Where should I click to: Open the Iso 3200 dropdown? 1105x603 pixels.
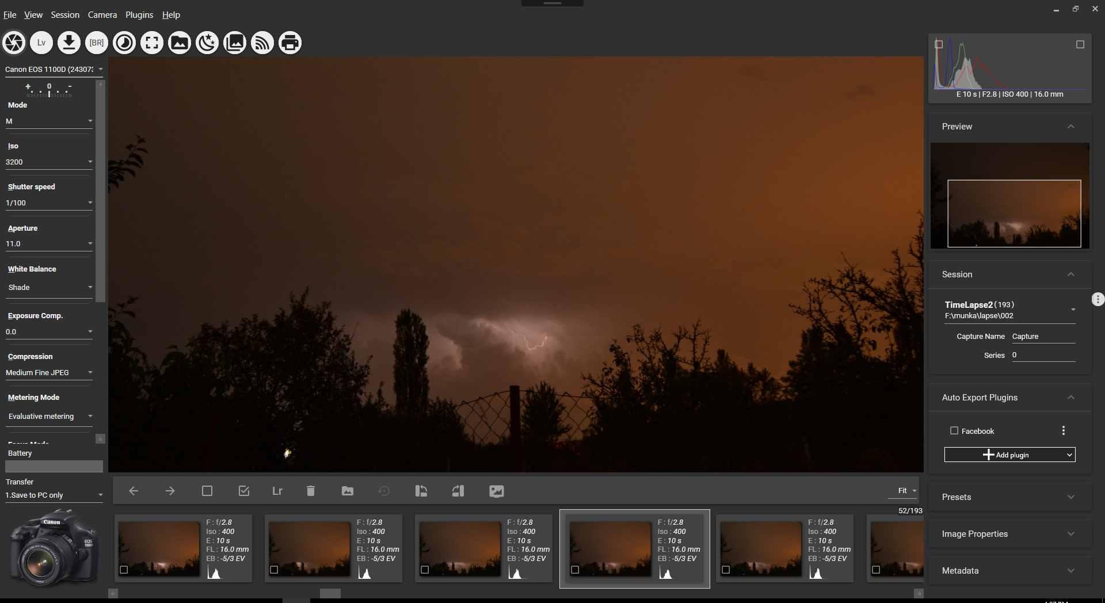coord(49,162)
